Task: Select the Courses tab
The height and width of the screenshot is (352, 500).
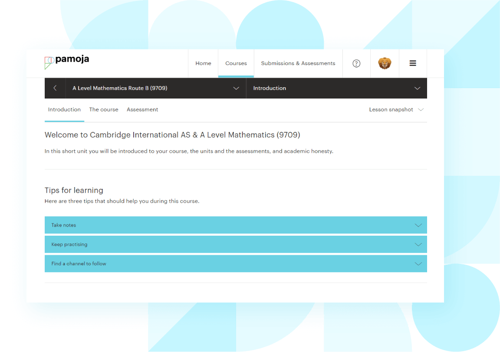Action: (x=236, y=63)
